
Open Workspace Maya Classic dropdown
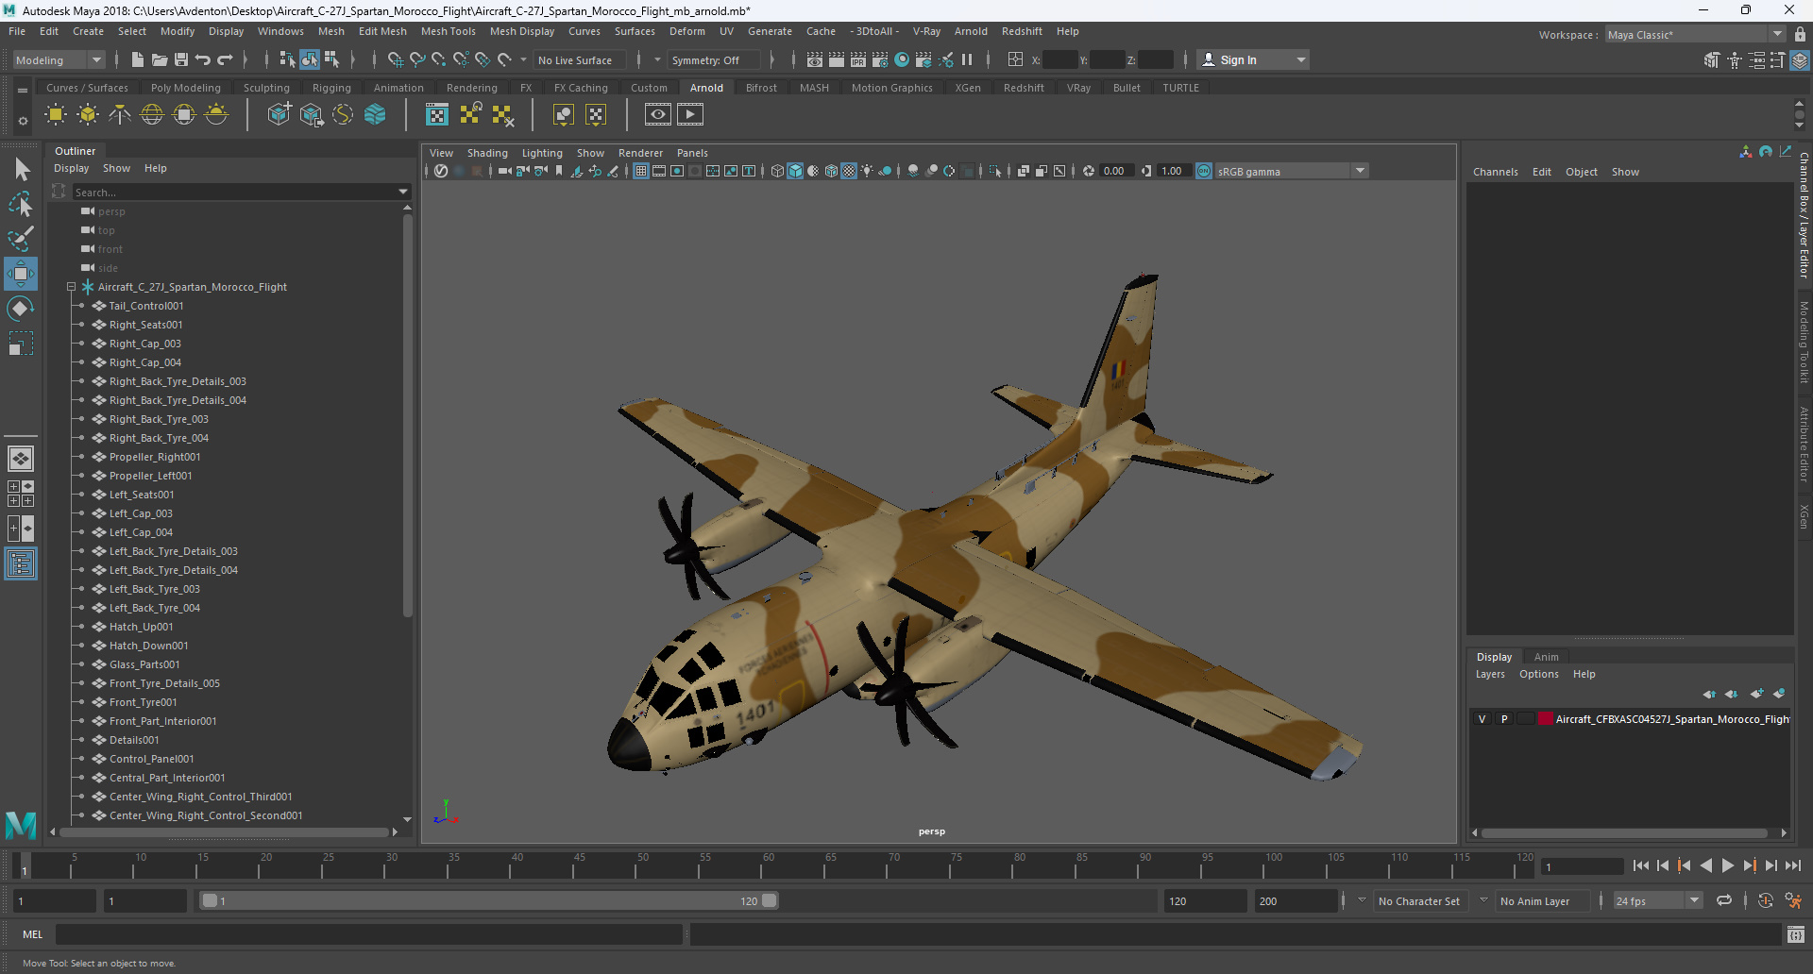(x=1694, y=35)
